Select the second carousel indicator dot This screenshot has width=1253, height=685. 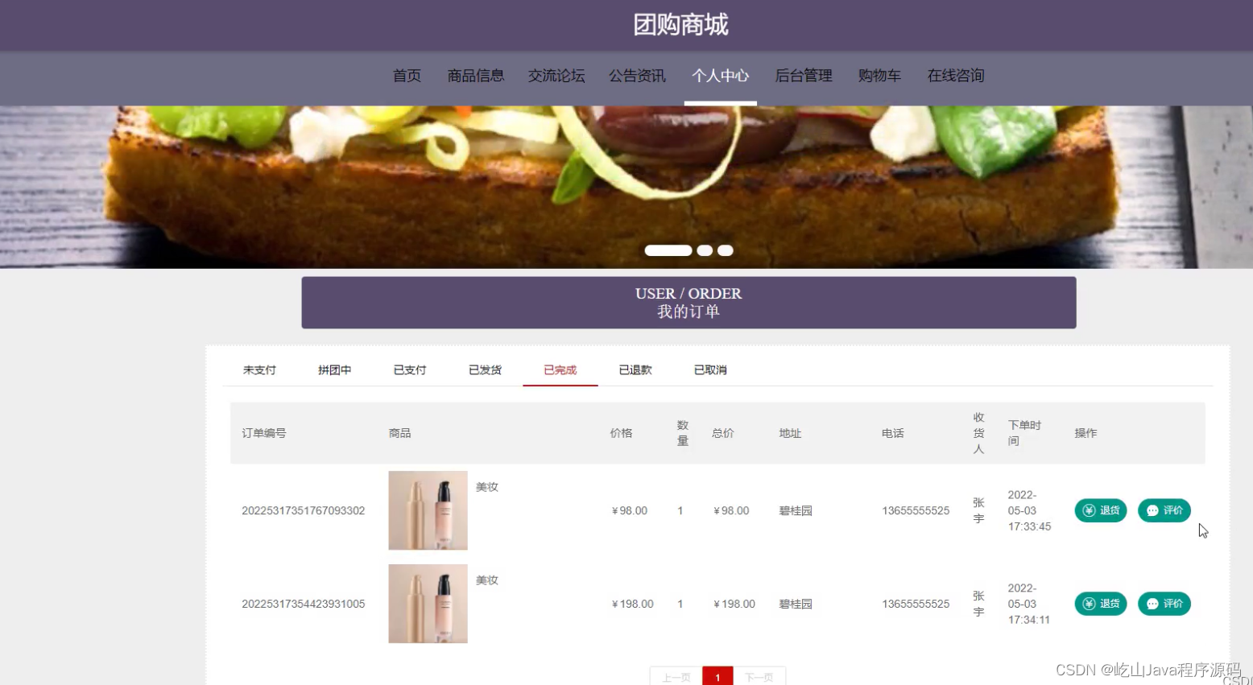pos(705,250)
